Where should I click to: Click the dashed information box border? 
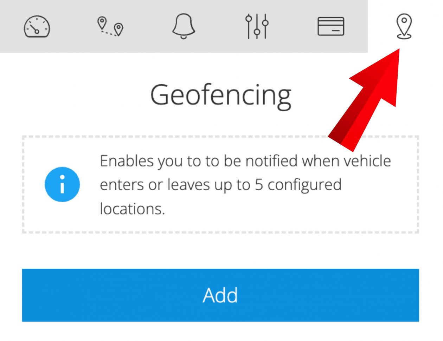click(x=220, y=184)
